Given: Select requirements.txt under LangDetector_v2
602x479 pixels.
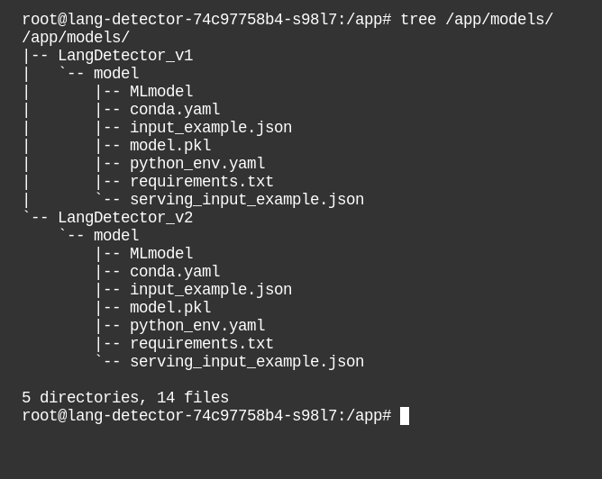Looking at the screenshot, I should (x=202, y=344).
